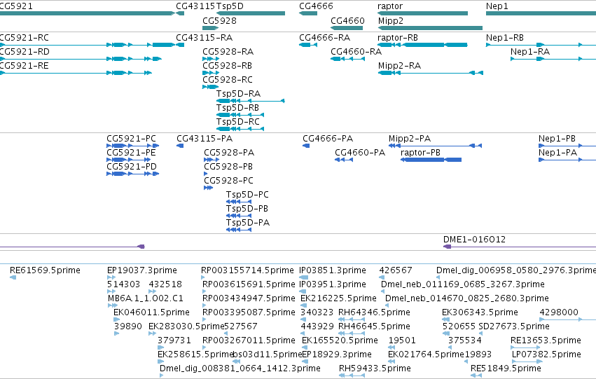Viewport: 596px width, 379px height.
Task: Select the CG5921 gene bar
Action: click(88, 13)
